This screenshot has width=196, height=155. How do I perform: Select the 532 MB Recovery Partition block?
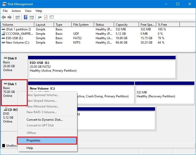(165, 93)
